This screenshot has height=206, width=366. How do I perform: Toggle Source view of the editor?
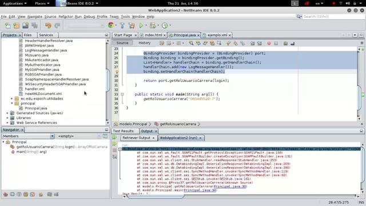click(122, 43)
